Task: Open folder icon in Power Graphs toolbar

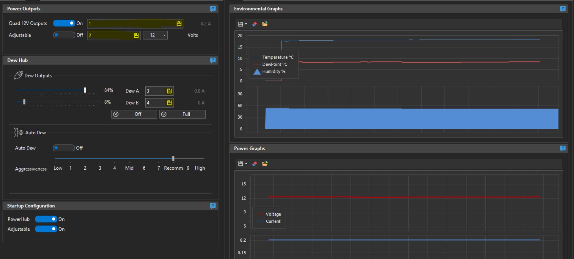Action: click(x=265, y=164)
